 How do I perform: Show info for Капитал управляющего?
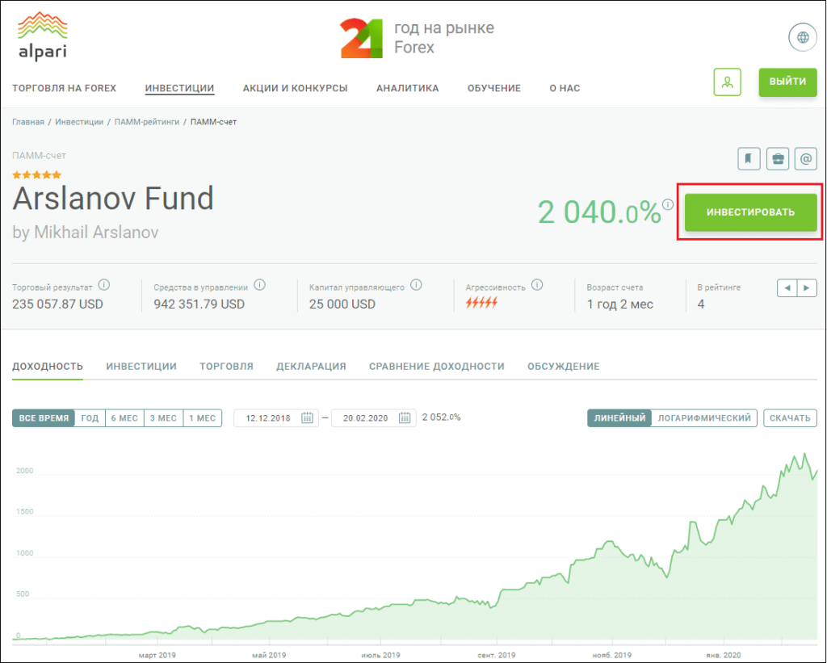coord(416,285)
